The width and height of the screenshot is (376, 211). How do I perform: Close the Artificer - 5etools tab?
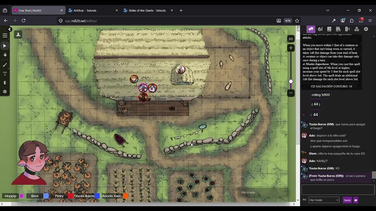tap(117, 11)
